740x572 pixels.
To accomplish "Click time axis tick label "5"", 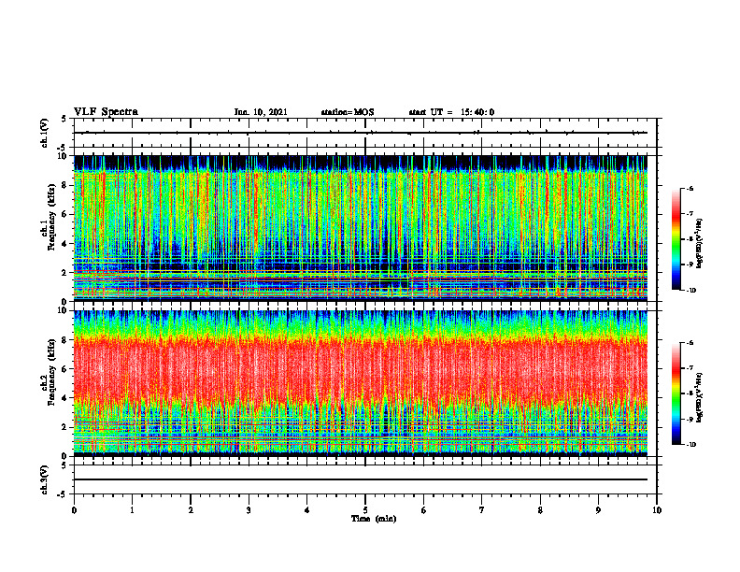I will pyautogui.click(x=365, y=510).
